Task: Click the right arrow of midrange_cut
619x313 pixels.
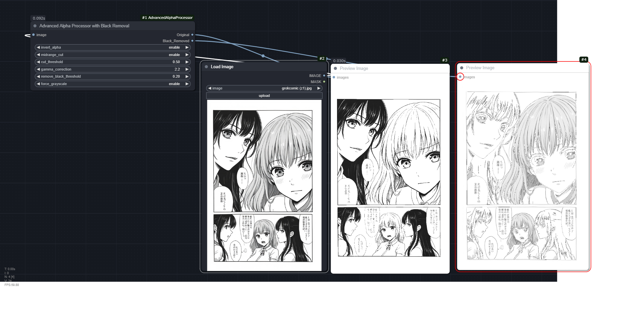Action: [x=187, y=55]
